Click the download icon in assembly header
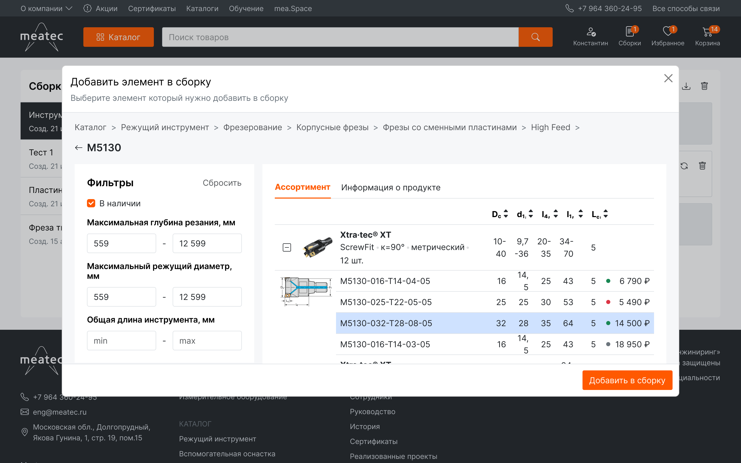The width and height of the screenshot is (741, 463). coord(686,86)
